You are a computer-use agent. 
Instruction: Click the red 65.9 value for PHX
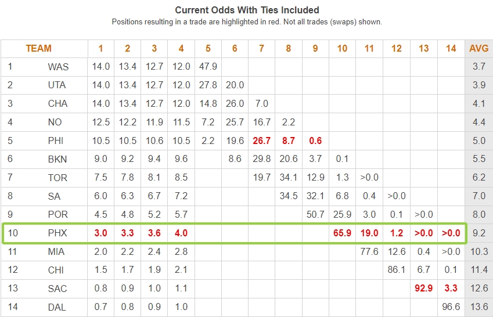pos(342,233)
